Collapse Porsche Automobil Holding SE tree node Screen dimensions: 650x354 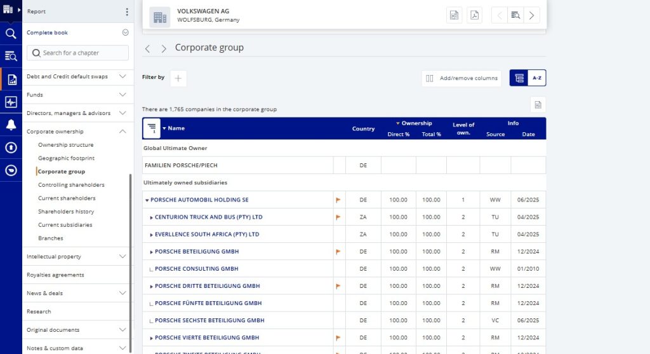tap(147, 200)
